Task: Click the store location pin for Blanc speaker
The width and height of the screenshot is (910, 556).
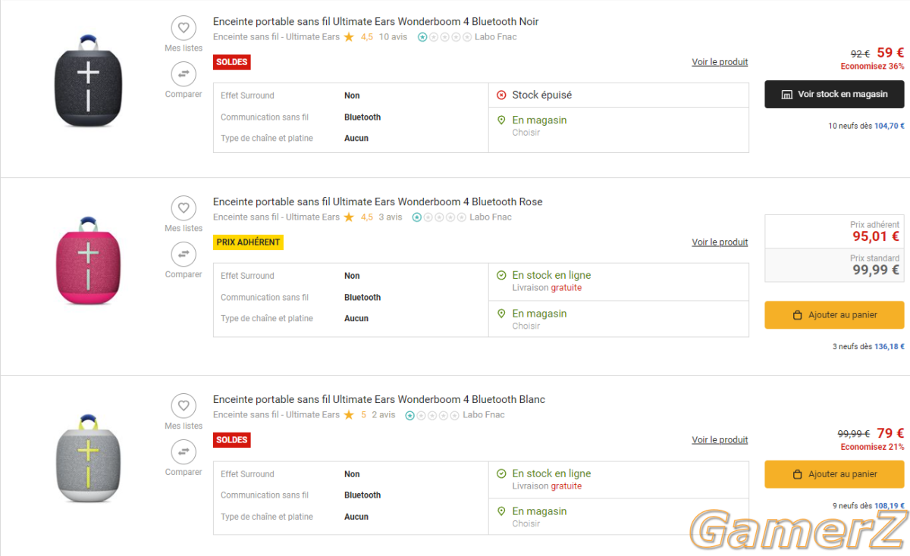Action: [501, 511]
